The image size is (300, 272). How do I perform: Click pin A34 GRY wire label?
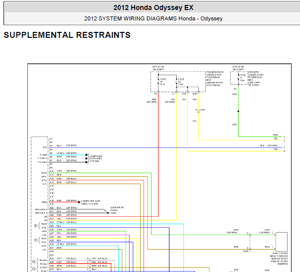tap(59, 259)
